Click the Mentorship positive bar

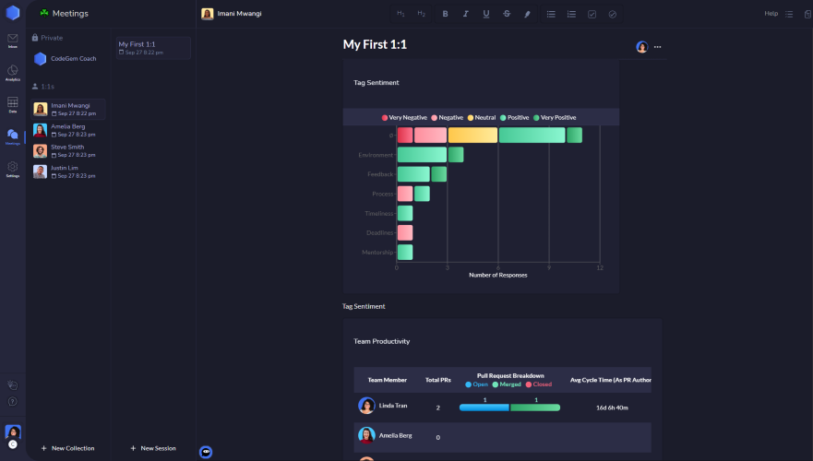(405, 253)
